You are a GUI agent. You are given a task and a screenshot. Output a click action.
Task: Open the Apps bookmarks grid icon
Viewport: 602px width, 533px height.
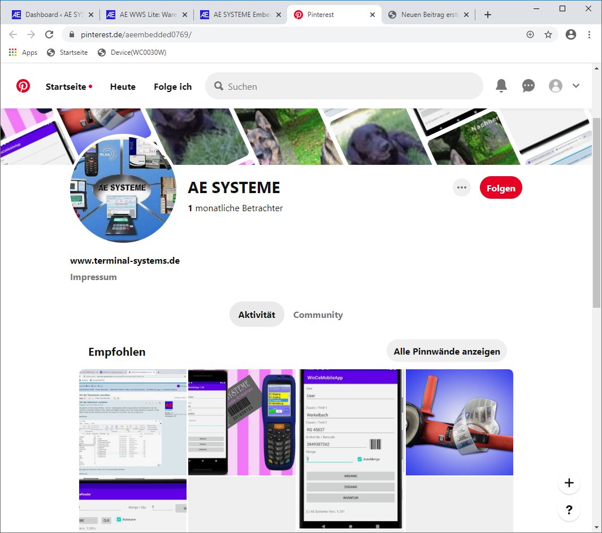pos(12,53)
